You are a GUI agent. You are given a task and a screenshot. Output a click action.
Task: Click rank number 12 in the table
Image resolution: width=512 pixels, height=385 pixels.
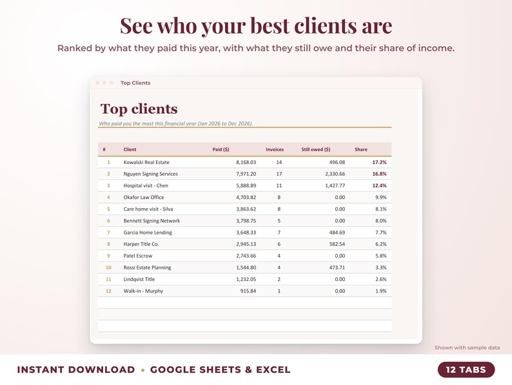click(108, 291)
